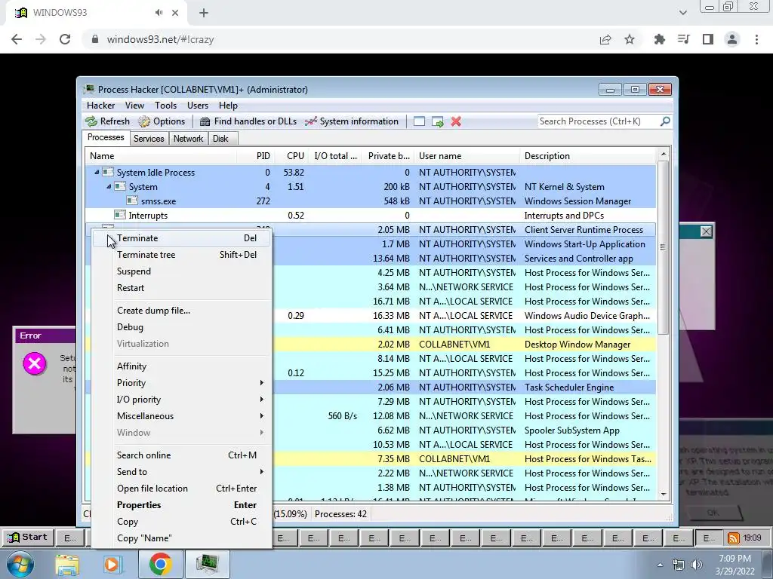Select Create dump file... option
Viewport: 773px width, 579px height.
coord(181,311)
